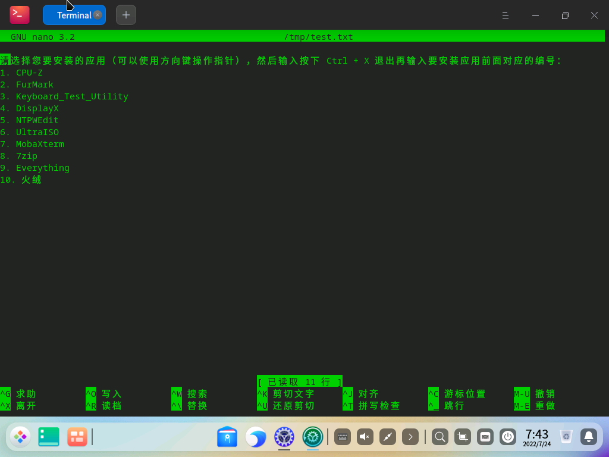Open the green gear app in dock
Screen dimensions: 609x457
313,437
